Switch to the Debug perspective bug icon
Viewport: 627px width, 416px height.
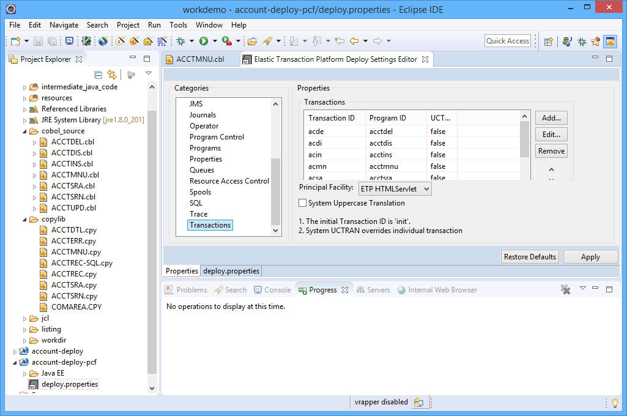581,41
